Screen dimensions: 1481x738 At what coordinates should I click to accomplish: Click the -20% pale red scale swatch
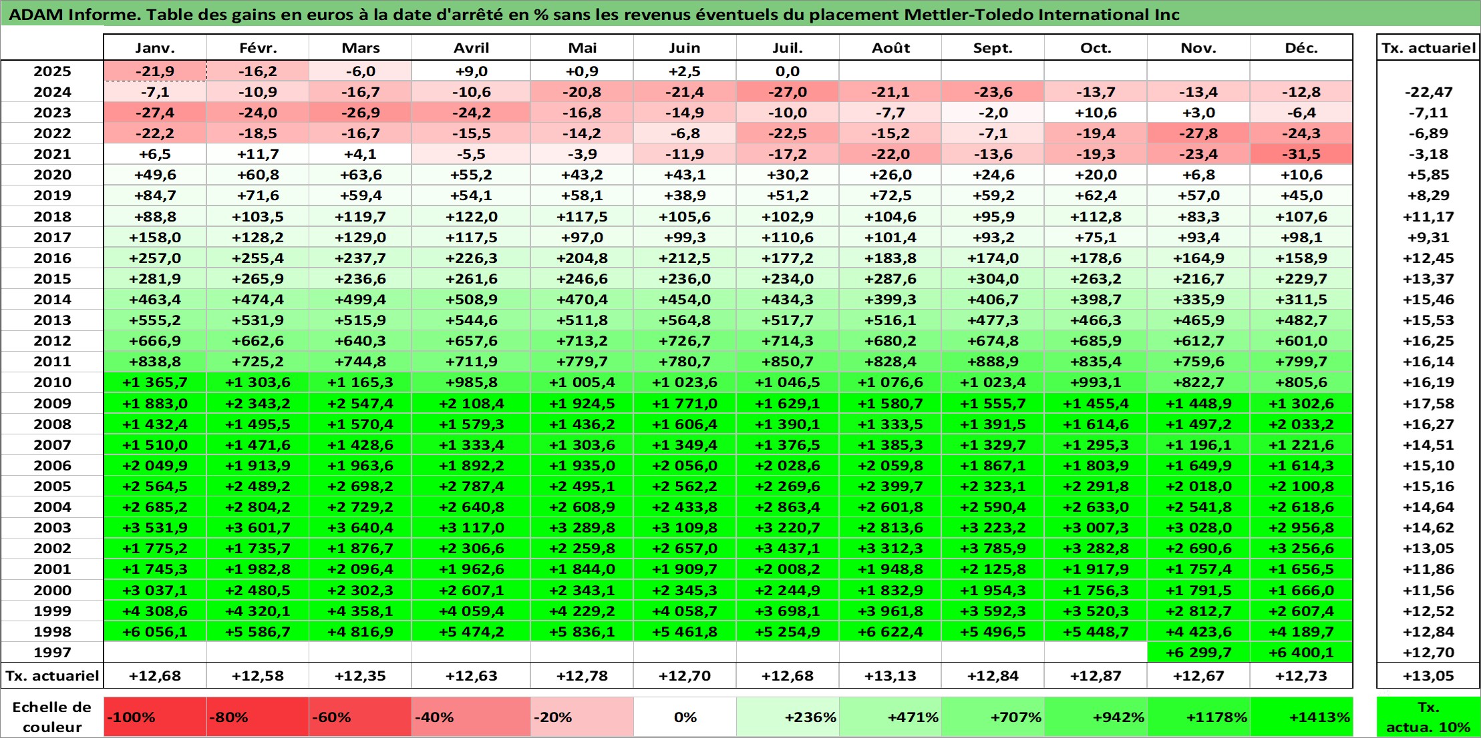point(582,717)
